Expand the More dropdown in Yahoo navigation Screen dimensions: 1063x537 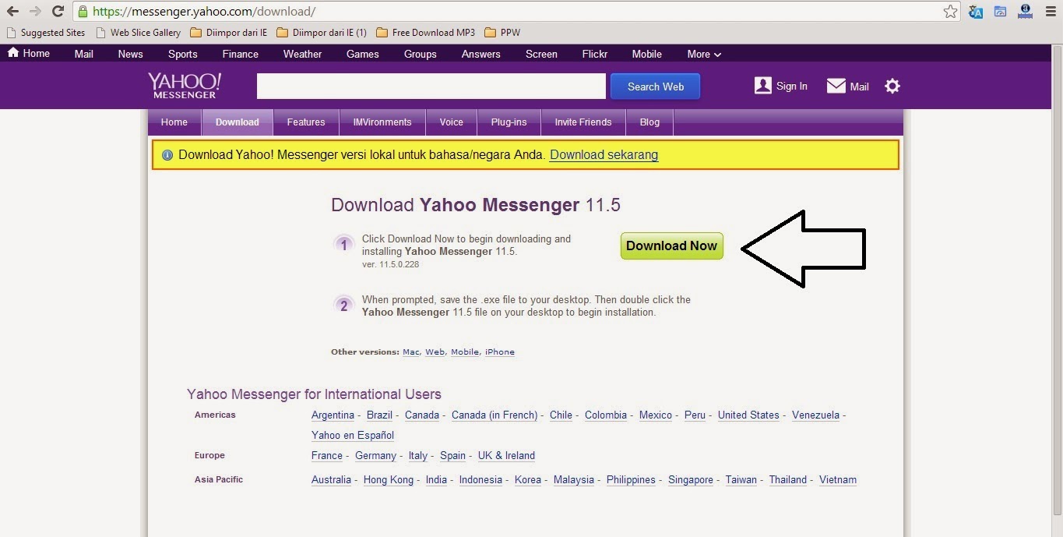(704, 54)
